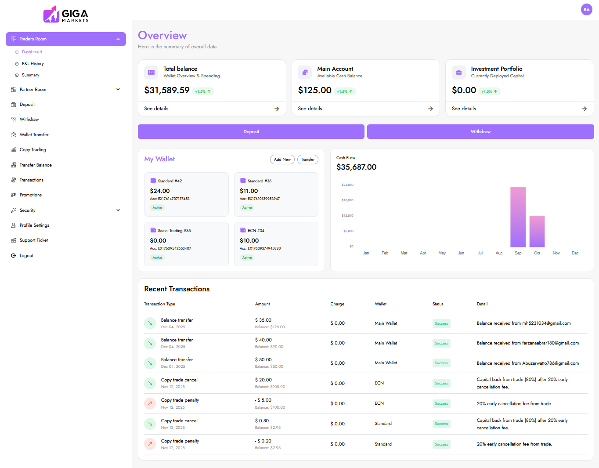Image resolution: width=599 pixels, height=468 pixels.
Task: Click the September cash flow bar
Action: tap(518, 217)
